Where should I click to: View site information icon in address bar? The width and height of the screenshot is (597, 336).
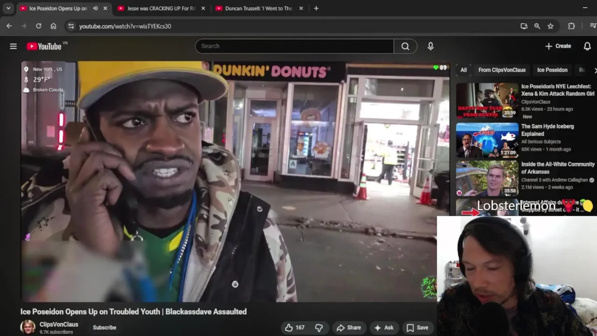[71, 26]
